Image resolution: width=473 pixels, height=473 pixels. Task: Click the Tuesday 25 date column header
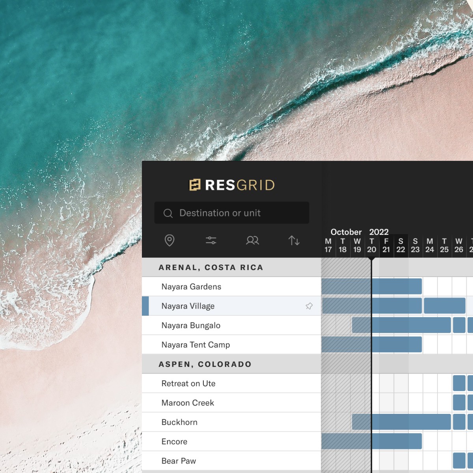pyautogui.click(x=444, y=245)
